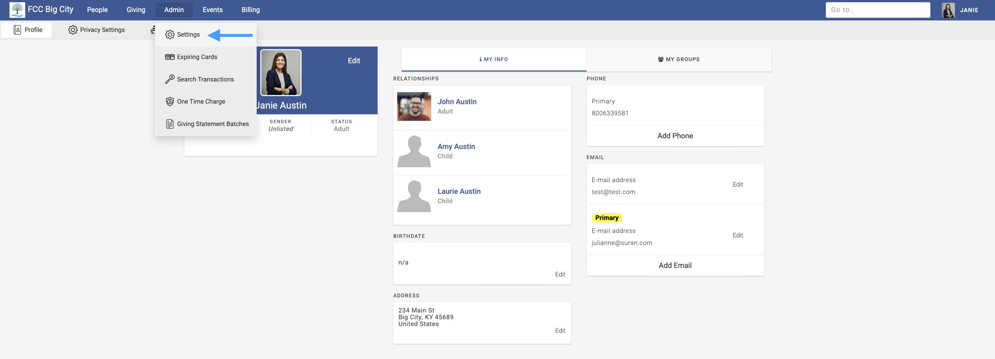Switch to the My Groups tab
Viewport: 995px width, 359px height.
pos(678,59)
